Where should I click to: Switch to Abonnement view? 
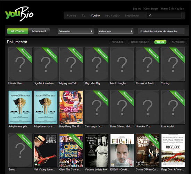39,31
